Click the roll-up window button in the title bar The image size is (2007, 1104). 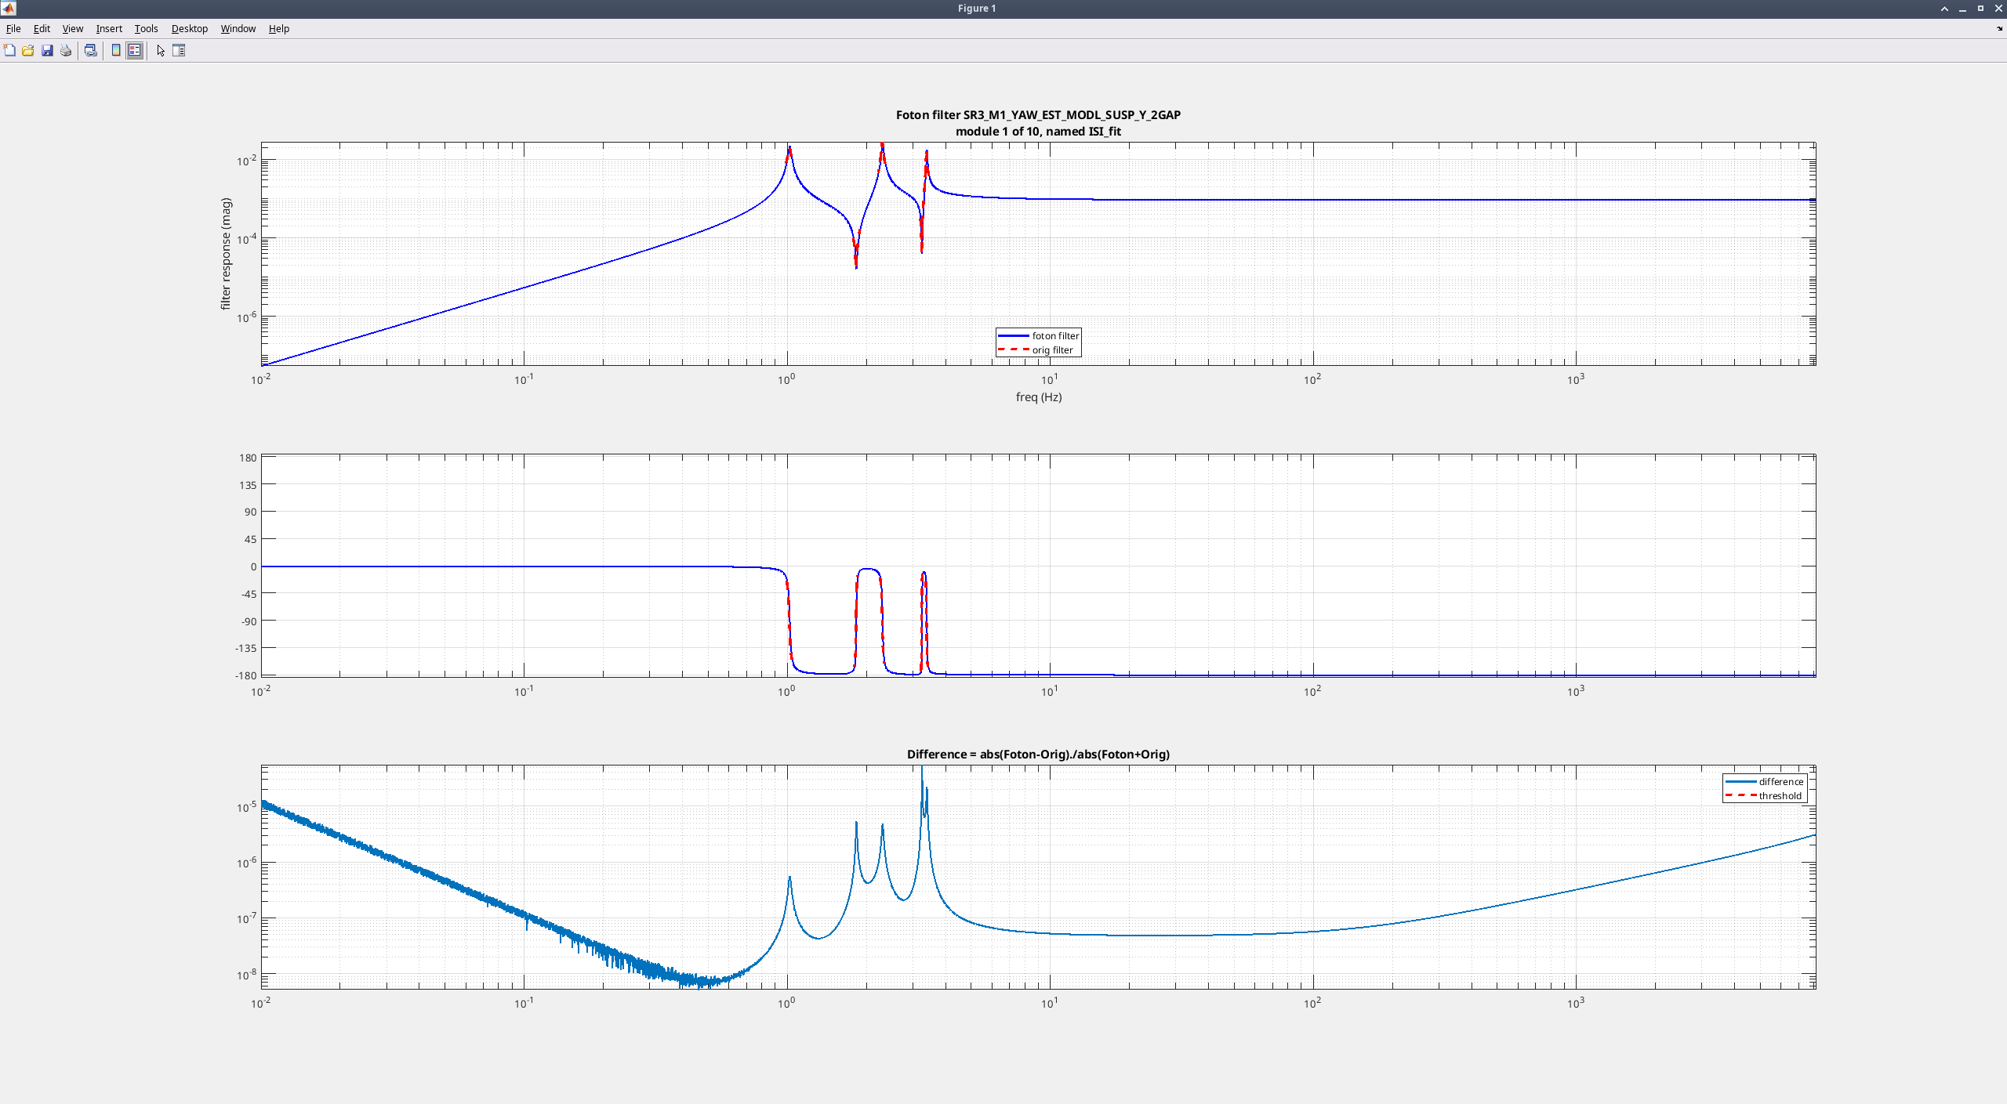tap(1944, 9)
